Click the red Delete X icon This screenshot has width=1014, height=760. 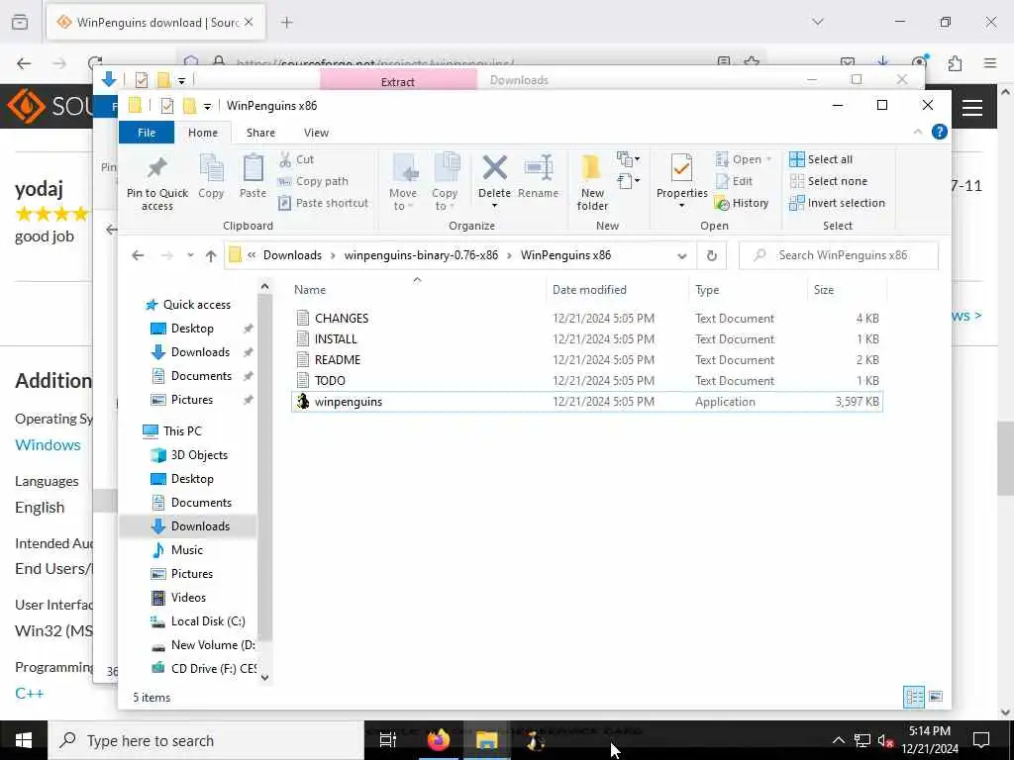(x=495, y=168)
